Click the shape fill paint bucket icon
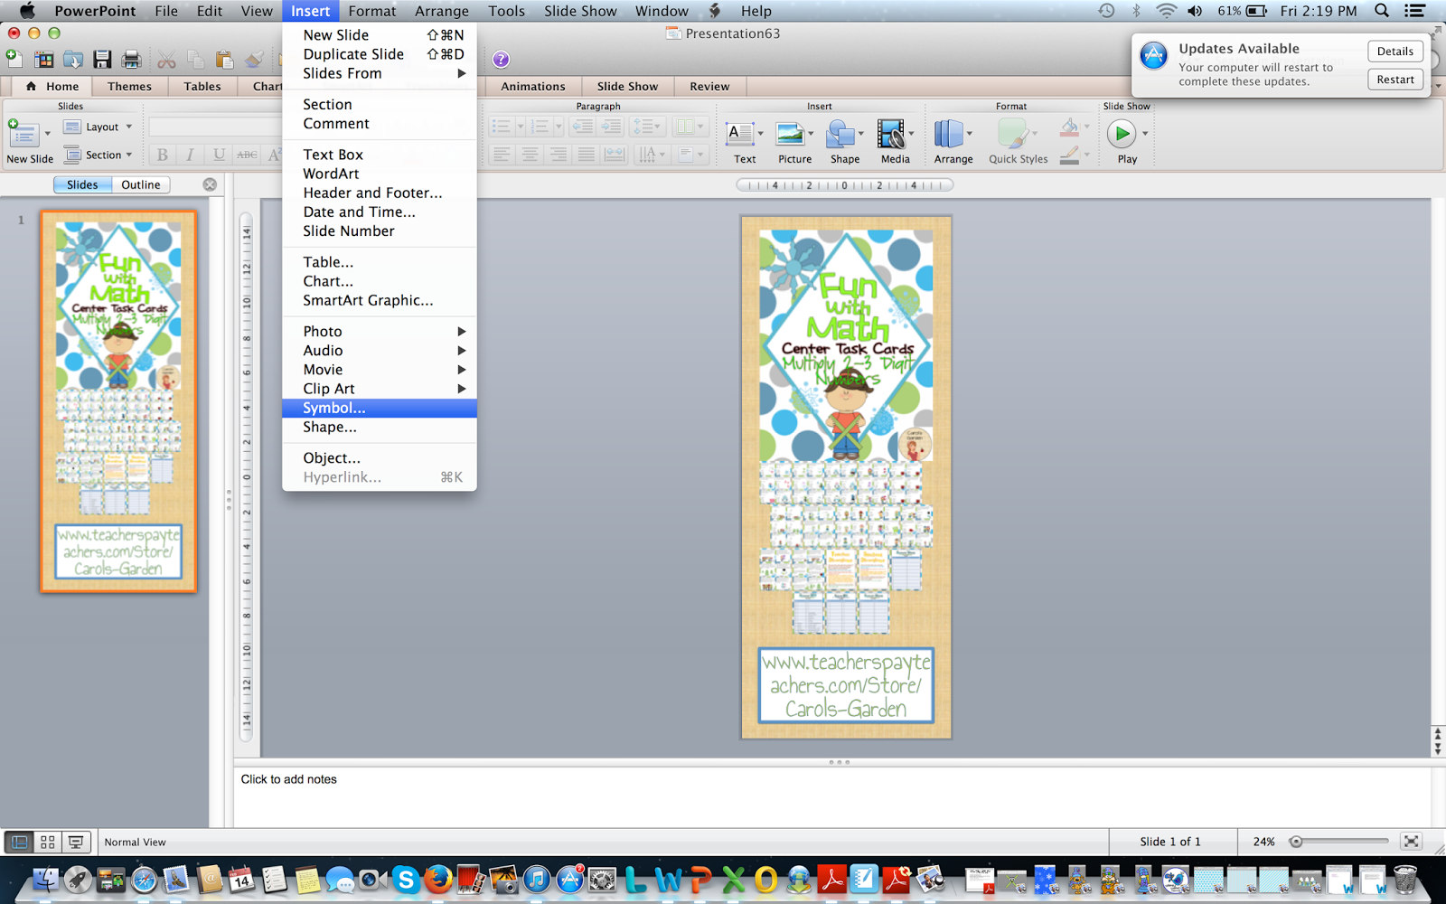 [1070, 127]
